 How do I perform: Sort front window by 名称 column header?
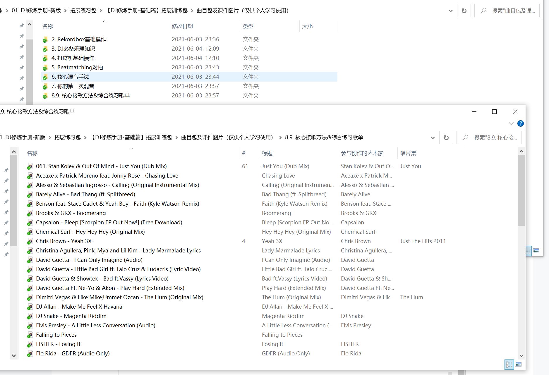(x=132, y=153)
